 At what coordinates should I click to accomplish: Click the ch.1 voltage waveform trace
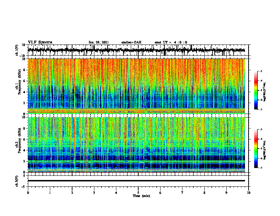click(136, 50)
